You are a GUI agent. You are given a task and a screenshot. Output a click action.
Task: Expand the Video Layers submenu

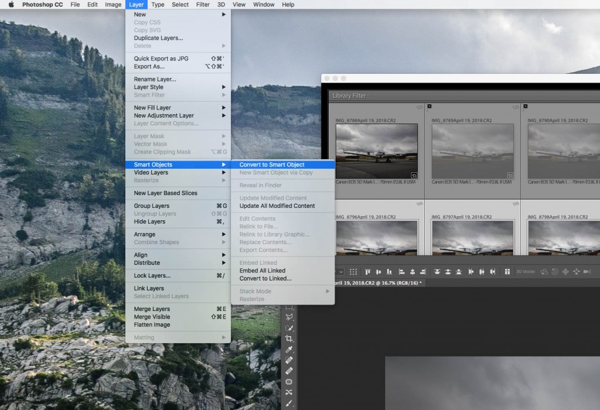(178, 172)
